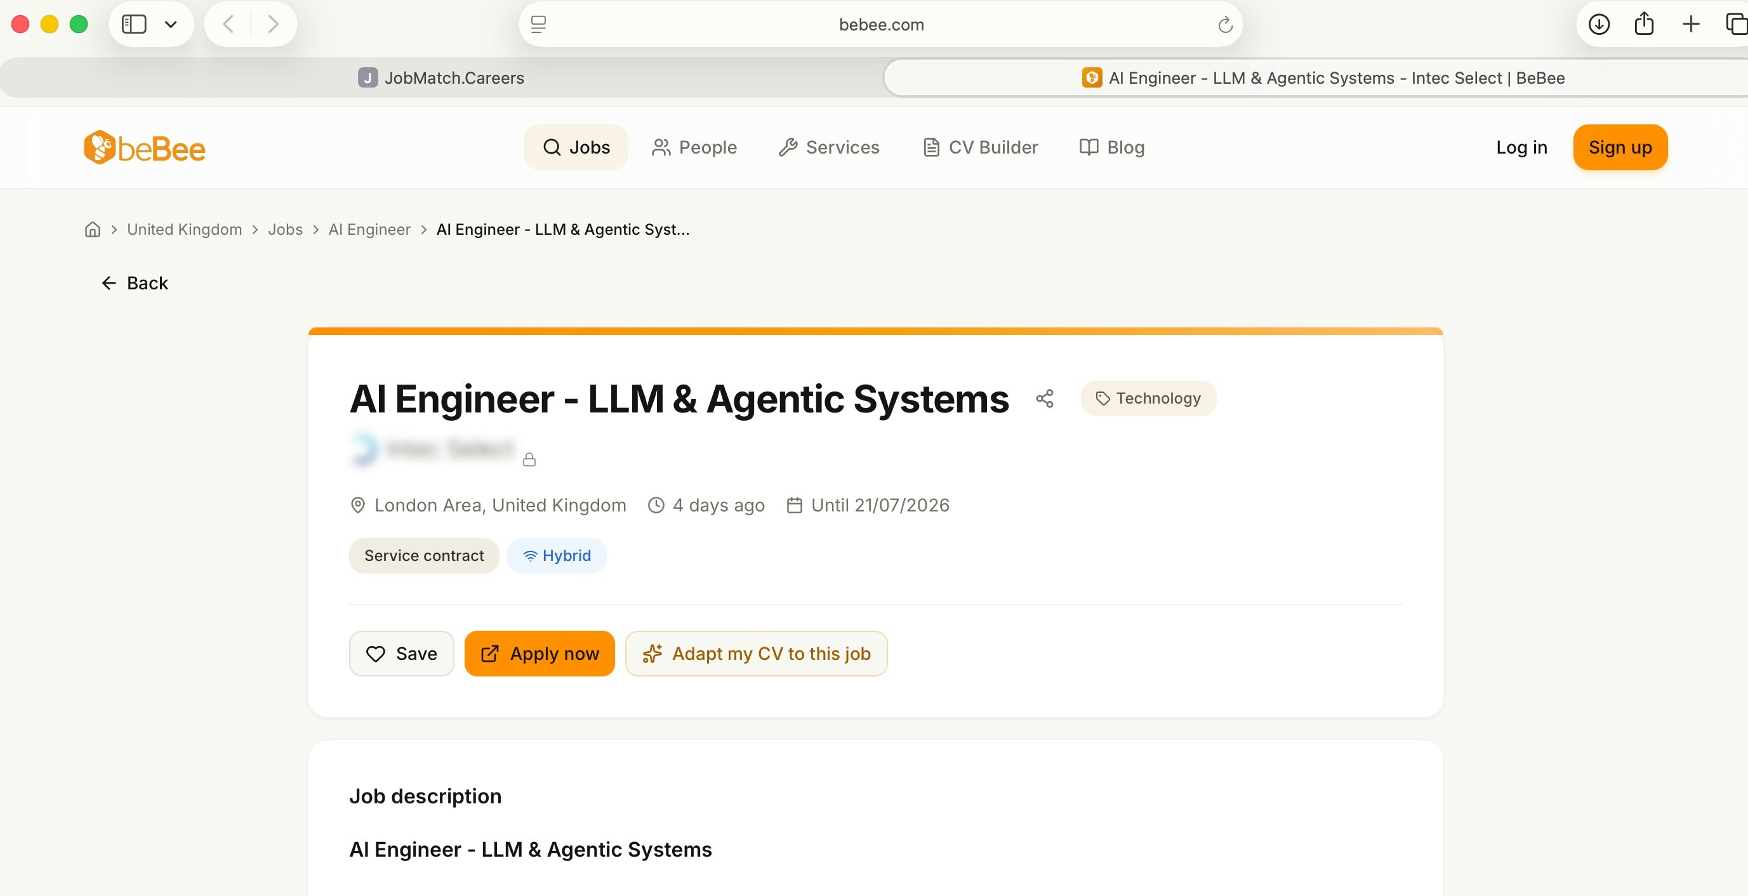Click the location pin icon
The height and width of the screenshot is (896, 1748).
point(357,505)
